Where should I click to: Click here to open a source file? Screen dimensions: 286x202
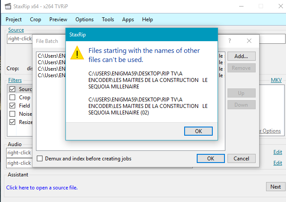point(42,188)
